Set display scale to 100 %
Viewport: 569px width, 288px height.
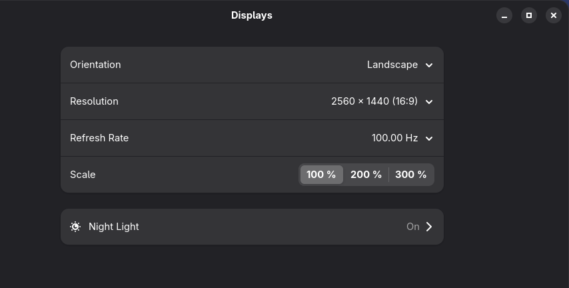point(322,175)
